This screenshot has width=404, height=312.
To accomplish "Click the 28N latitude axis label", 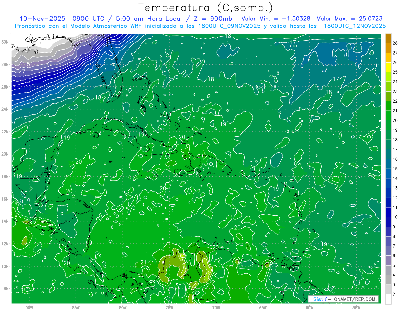I will 6,64.
